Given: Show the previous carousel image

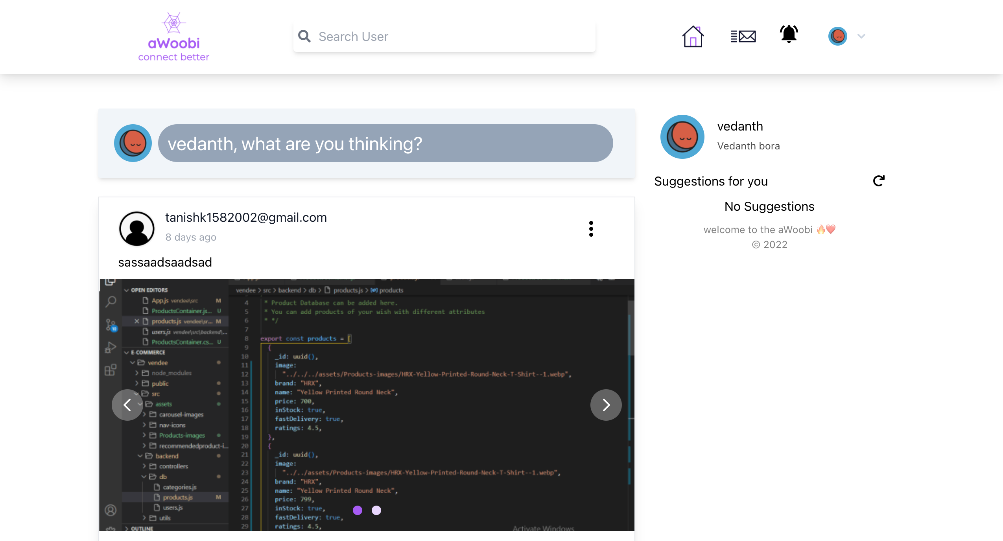Looking at the screenshot, I should tap(127, 405).
